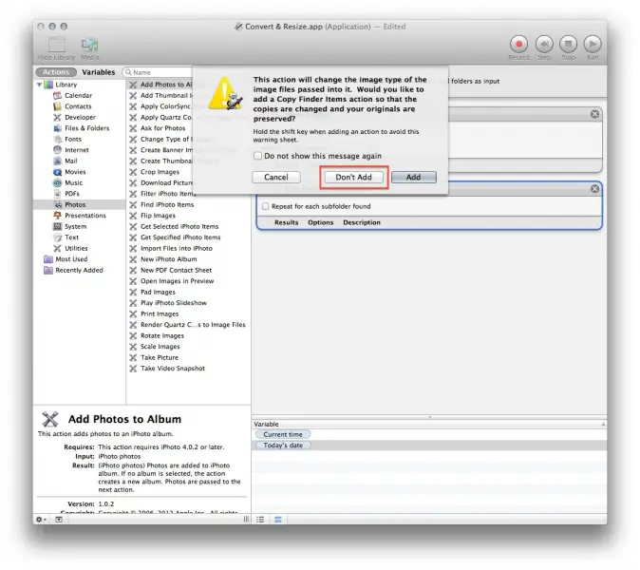Select New PDF Contact Sheet action

(176, 271)
